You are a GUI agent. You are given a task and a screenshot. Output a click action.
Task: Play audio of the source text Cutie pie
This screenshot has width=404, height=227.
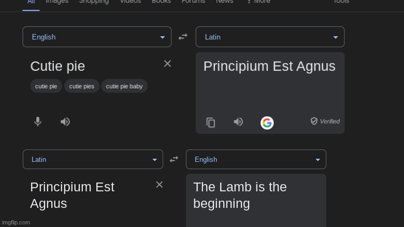click(x=65, y=122)
